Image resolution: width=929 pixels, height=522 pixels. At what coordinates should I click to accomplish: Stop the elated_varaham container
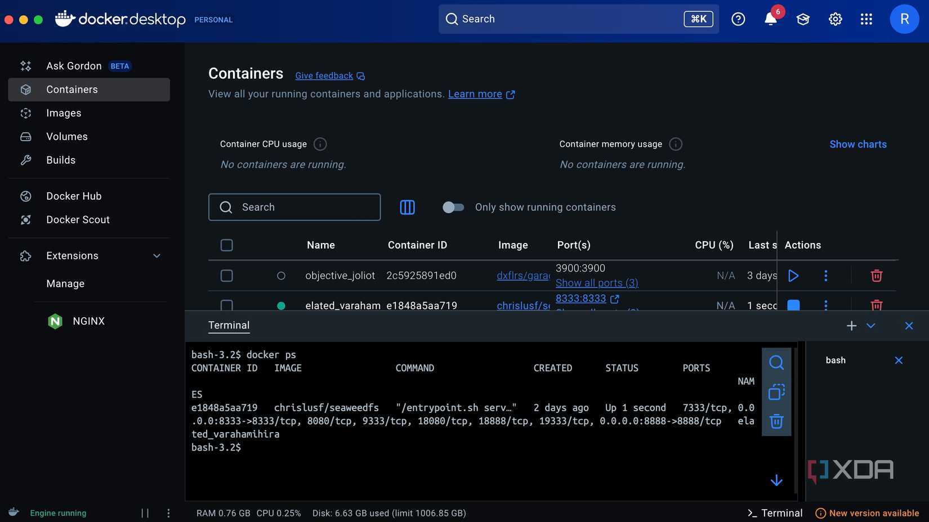[x=793, y=305]
